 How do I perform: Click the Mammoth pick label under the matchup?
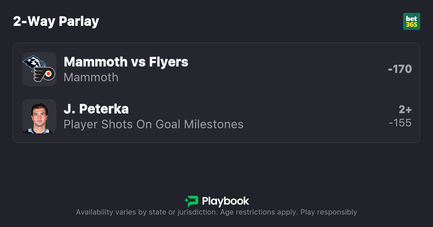tap(91, 77)
